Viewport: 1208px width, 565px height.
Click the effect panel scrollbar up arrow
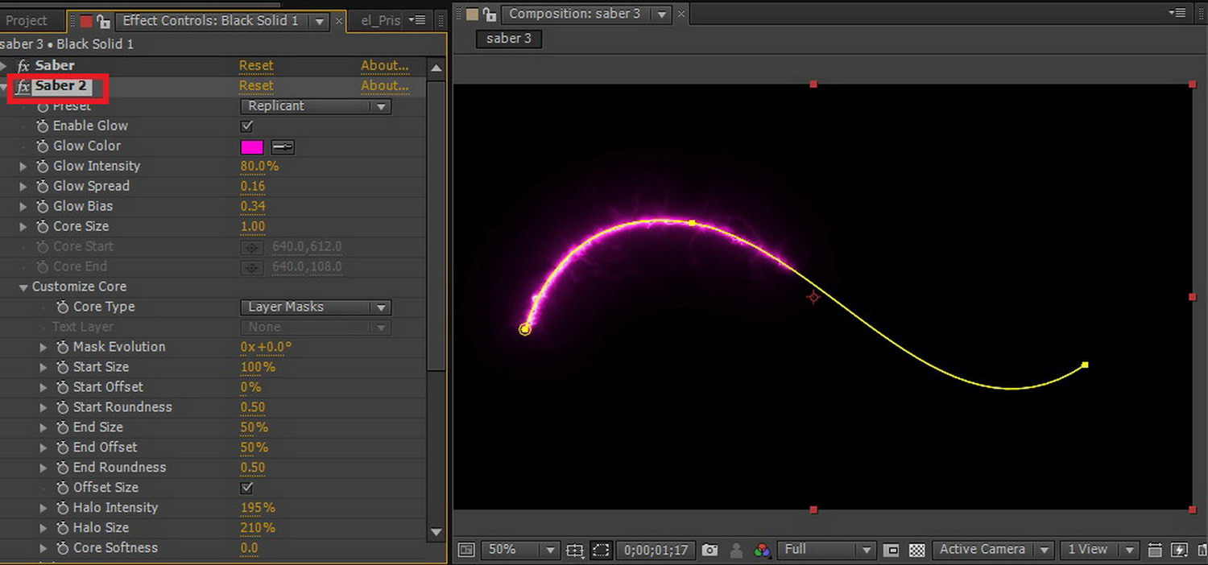tap(436, 68)
